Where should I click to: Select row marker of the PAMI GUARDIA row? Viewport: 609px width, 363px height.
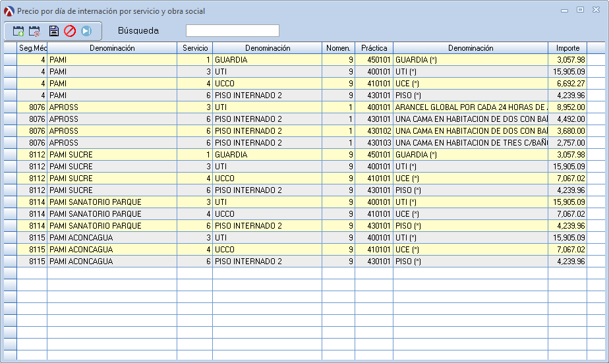(x=11, y=60)
